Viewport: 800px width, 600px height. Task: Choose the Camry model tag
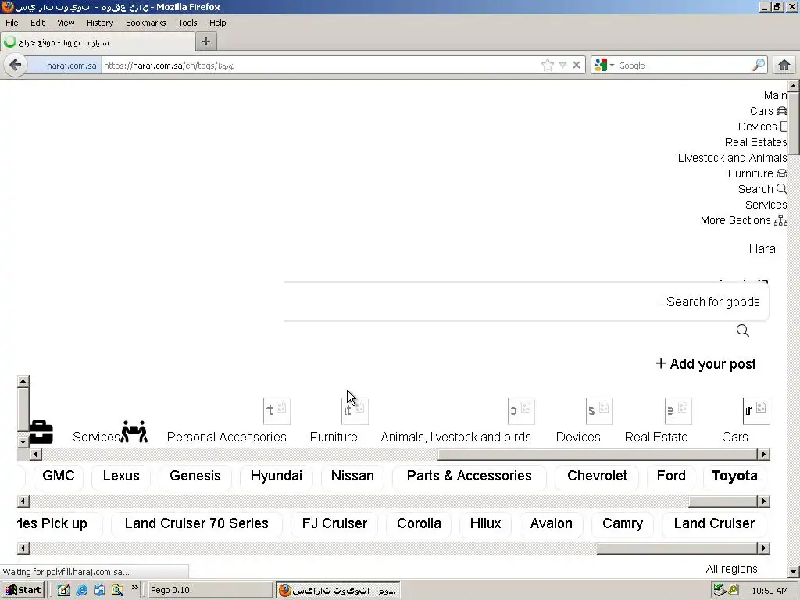click(623, 523)
